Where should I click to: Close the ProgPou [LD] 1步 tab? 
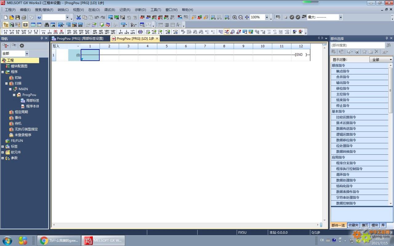coord(157,38)
